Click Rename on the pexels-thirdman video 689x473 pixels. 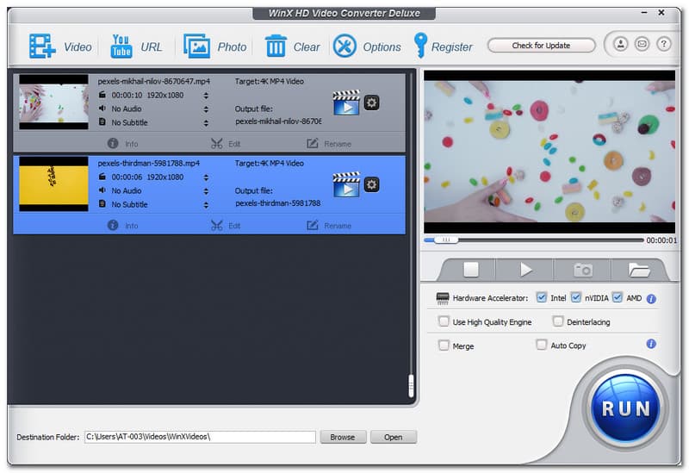329,226
